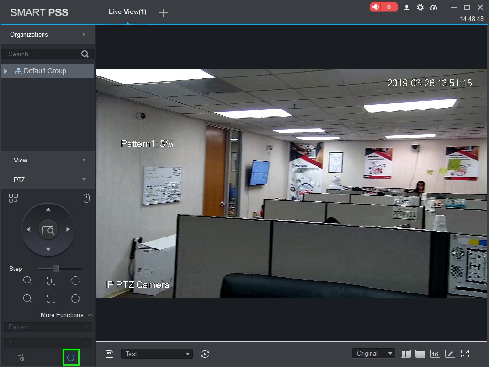Open the PTZ menu list icon
Image resolution: width=489 pixels, height=367 pixels.
20,357
